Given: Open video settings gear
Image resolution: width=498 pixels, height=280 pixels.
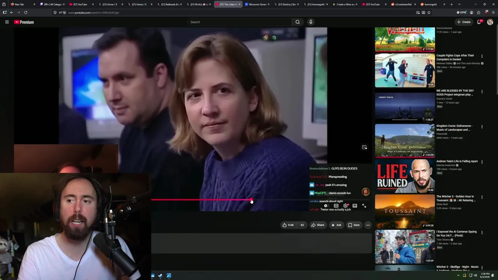Looking at the screenshot, I should click(x=345, y=206).
